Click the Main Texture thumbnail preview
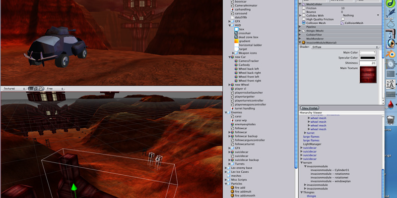Screen dimensions: 397x198 coord(367,76)
